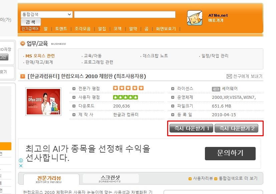Open the 통합검색 search category dropdown
The height and width of the screenshot is (194, 276).
(x=47, y=14)
